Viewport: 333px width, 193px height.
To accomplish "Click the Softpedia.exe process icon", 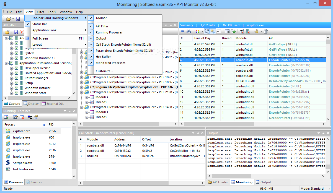I will [8, 163].
